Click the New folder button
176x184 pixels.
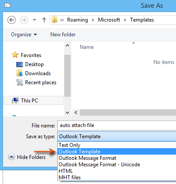(x=63, y=35)
